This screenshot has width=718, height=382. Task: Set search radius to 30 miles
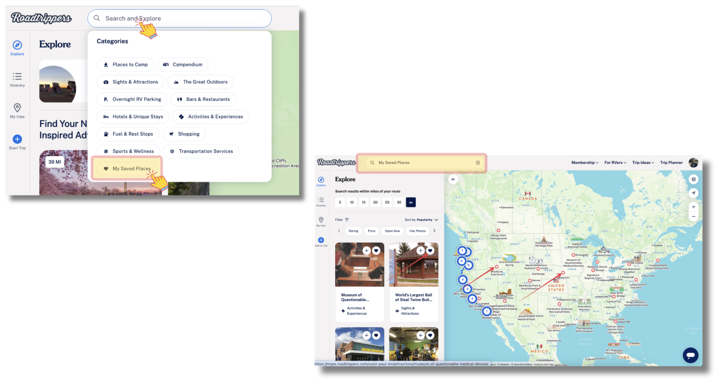[x=399, y=202]
